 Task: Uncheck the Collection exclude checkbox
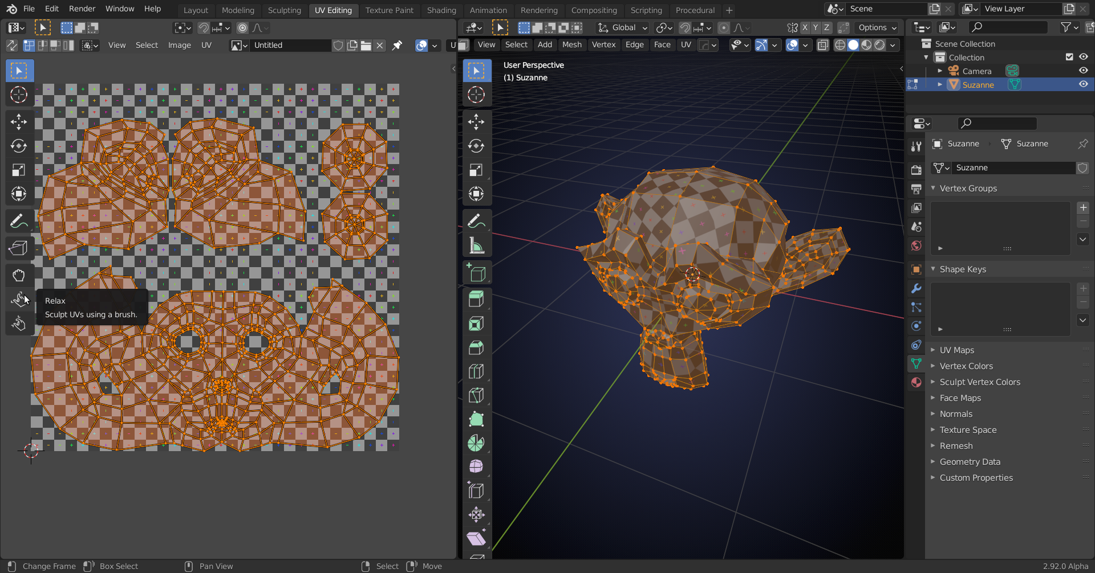pos(1069,57)
